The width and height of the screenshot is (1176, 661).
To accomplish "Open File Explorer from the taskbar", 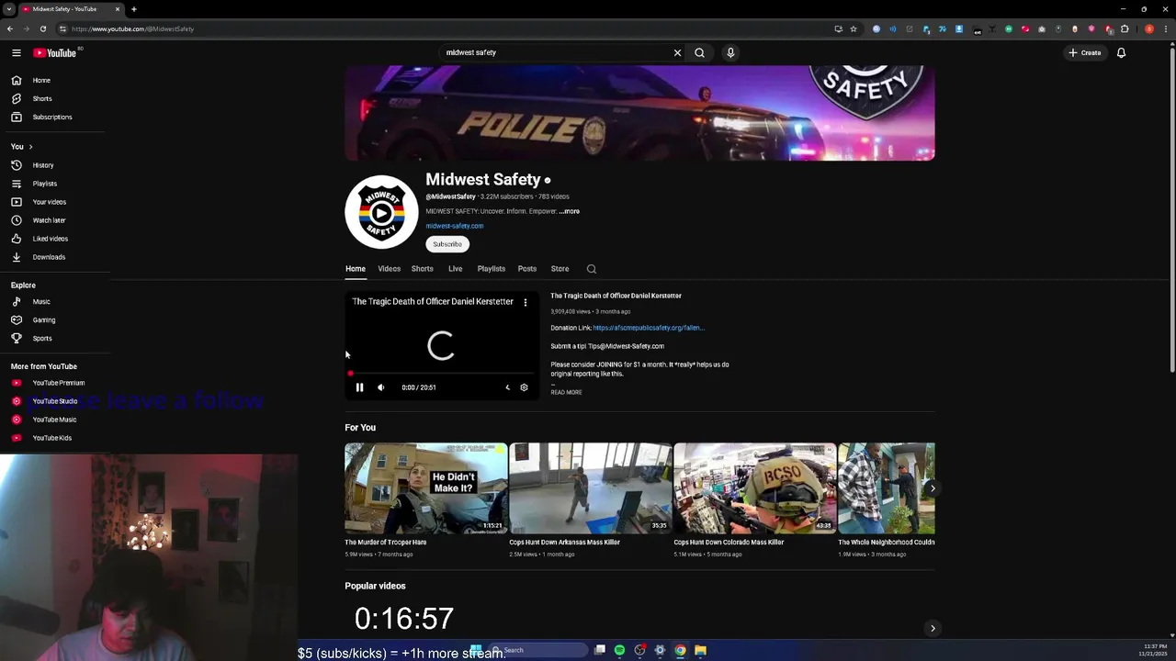I will pyautogui.click(x=700, y=650).
